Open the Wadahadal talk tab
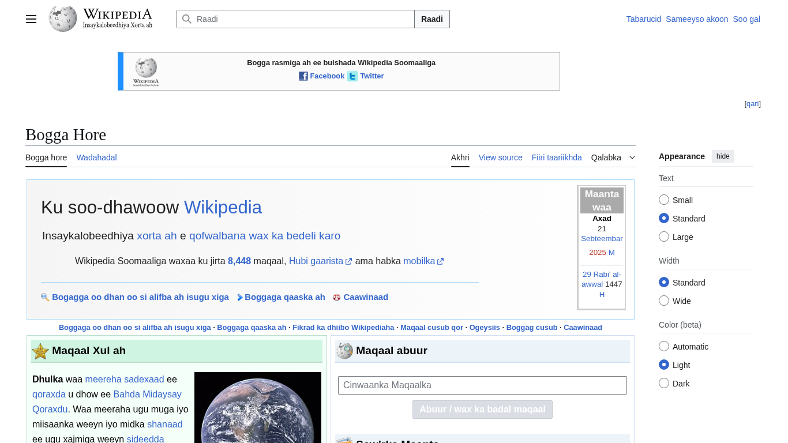Image resolution: width=788 pixels, height=443 pixels. (96, 157)
